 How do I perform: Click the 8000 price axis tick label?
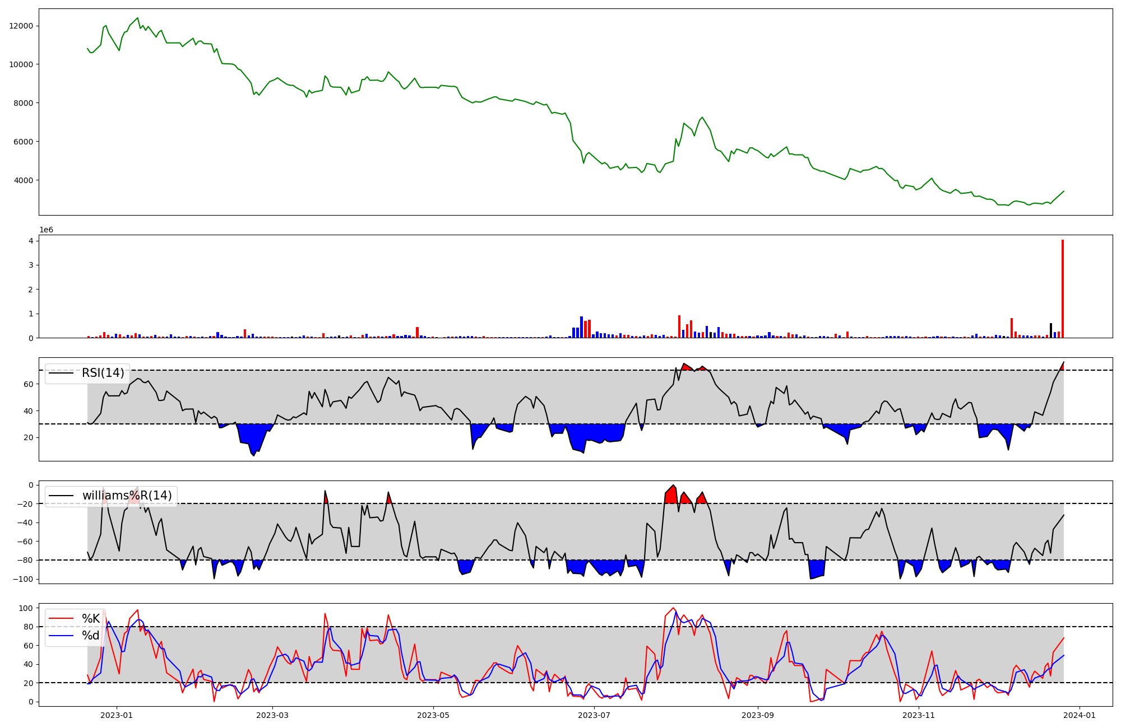coord(23,103)
